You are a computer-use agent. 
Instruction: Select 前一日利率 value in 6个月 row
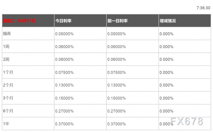coord(116,111)
